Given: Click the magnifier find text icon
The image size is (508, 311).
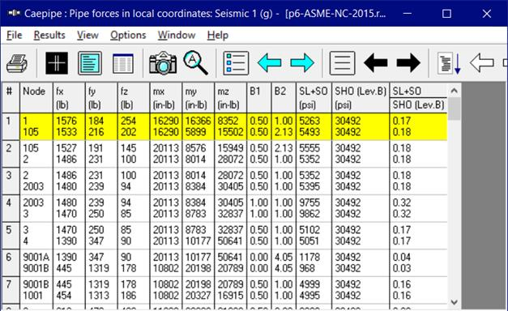Looking at the screenshot, I should 196,63.
